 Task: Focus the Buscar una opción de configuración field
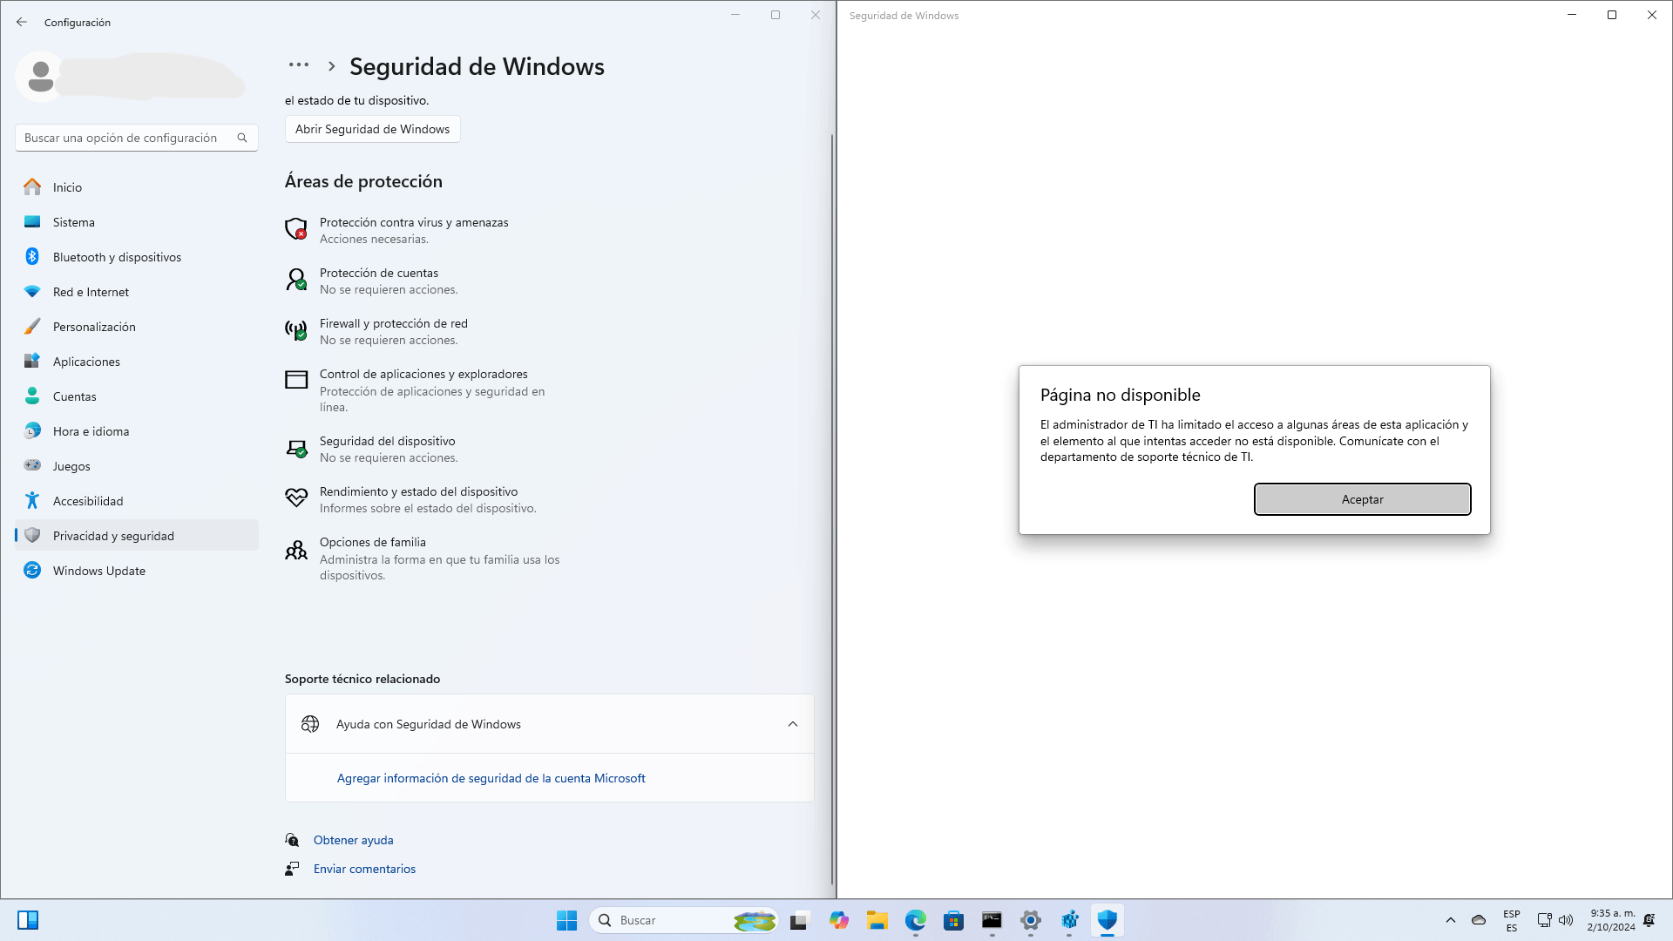pos(136,138)
